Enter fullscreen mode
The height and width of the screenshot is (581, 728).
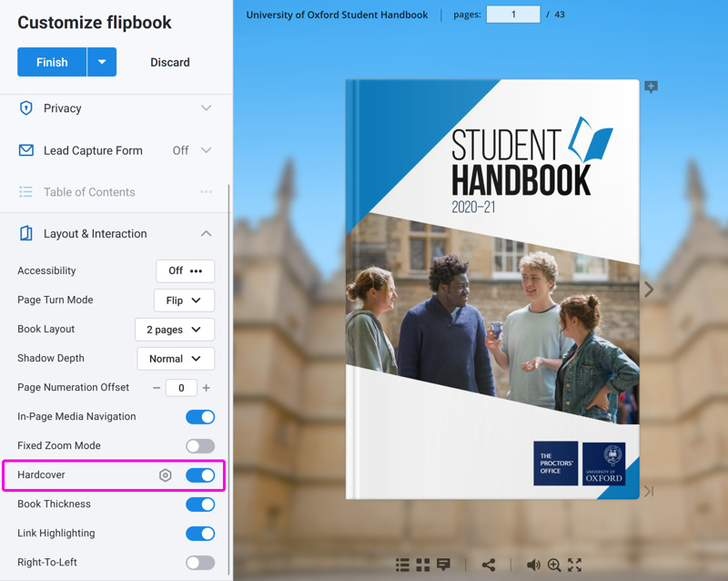click(575, 566)
